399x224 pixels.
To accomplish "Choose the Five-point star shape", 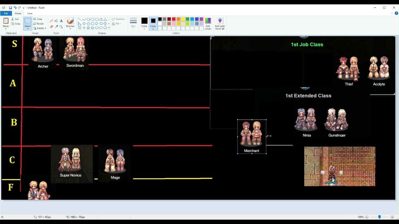I will [x=88, y=28].
